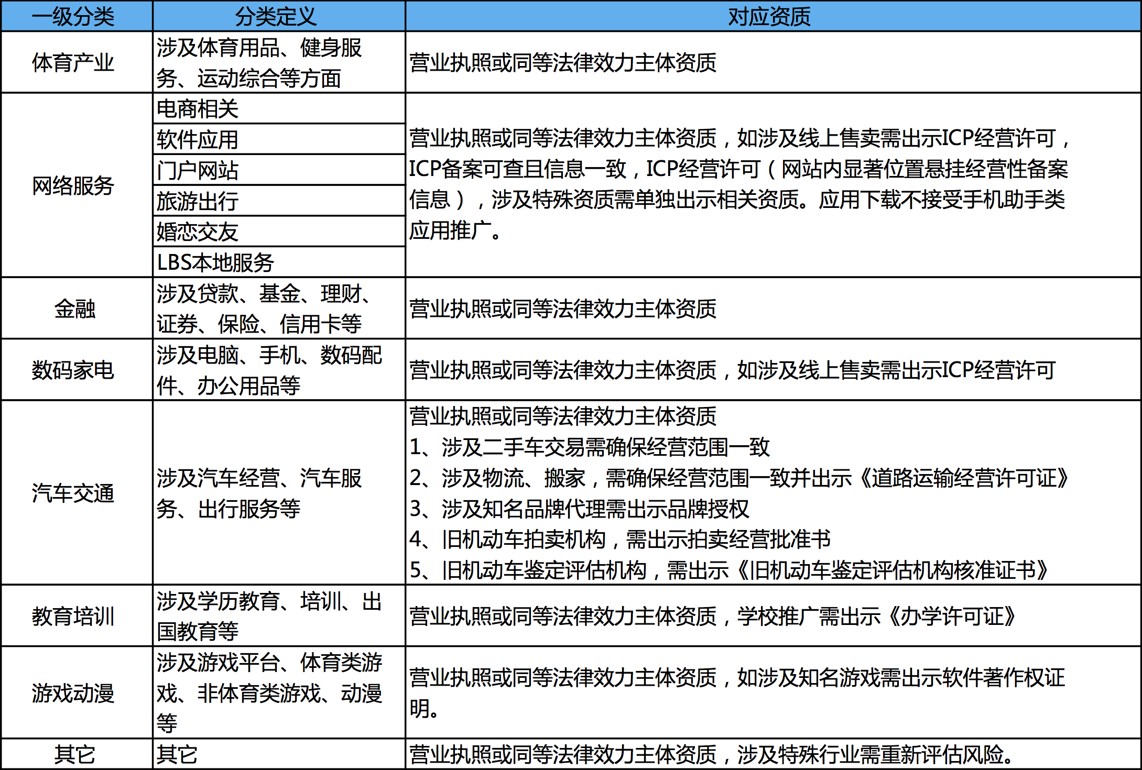Click the 电商相关 row cell

[x=198, y=109]
